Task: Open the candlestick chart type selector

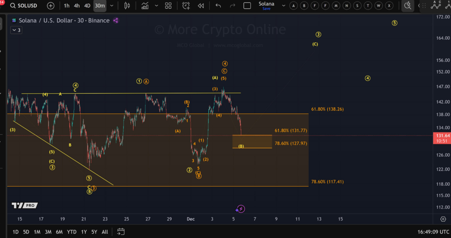Action: (127, 6)
